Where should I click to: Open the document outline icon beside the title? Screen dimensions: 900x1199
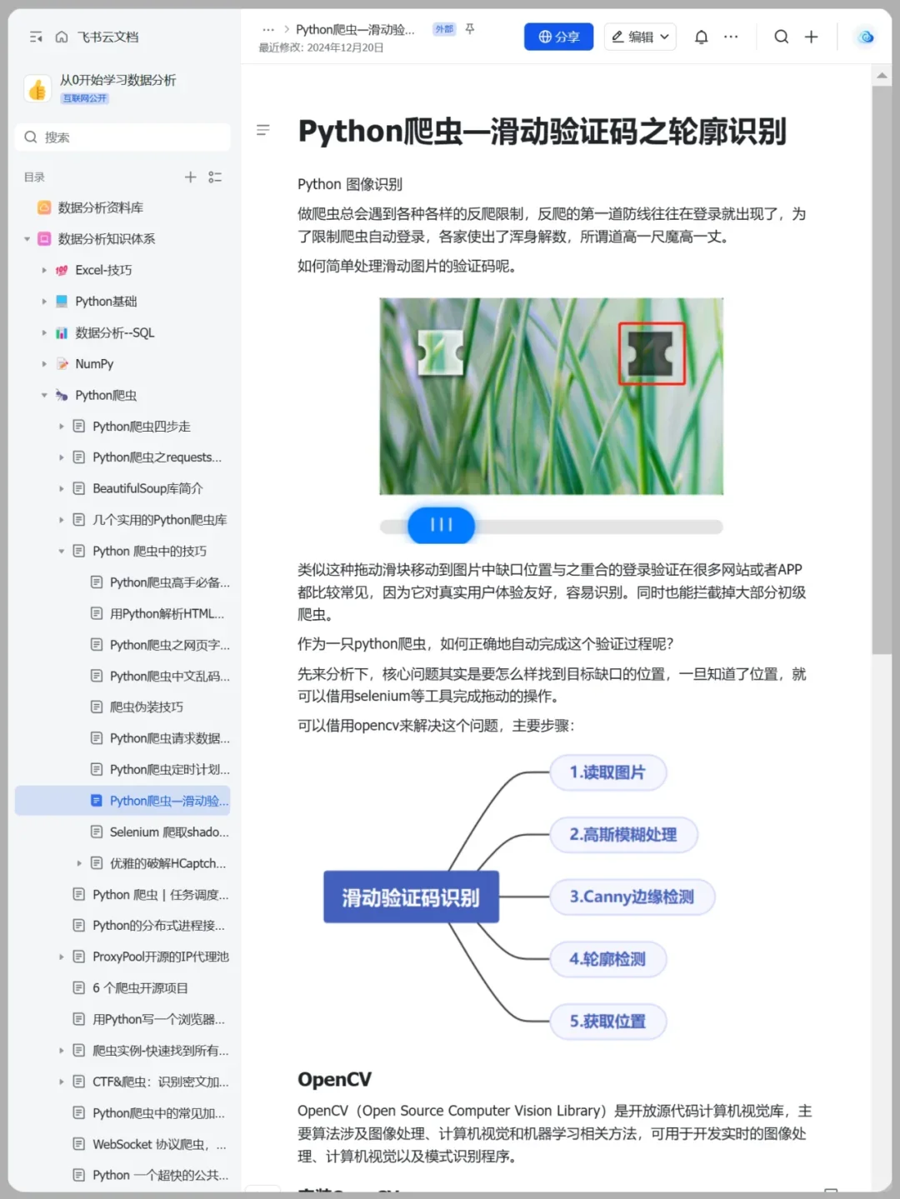263,130
